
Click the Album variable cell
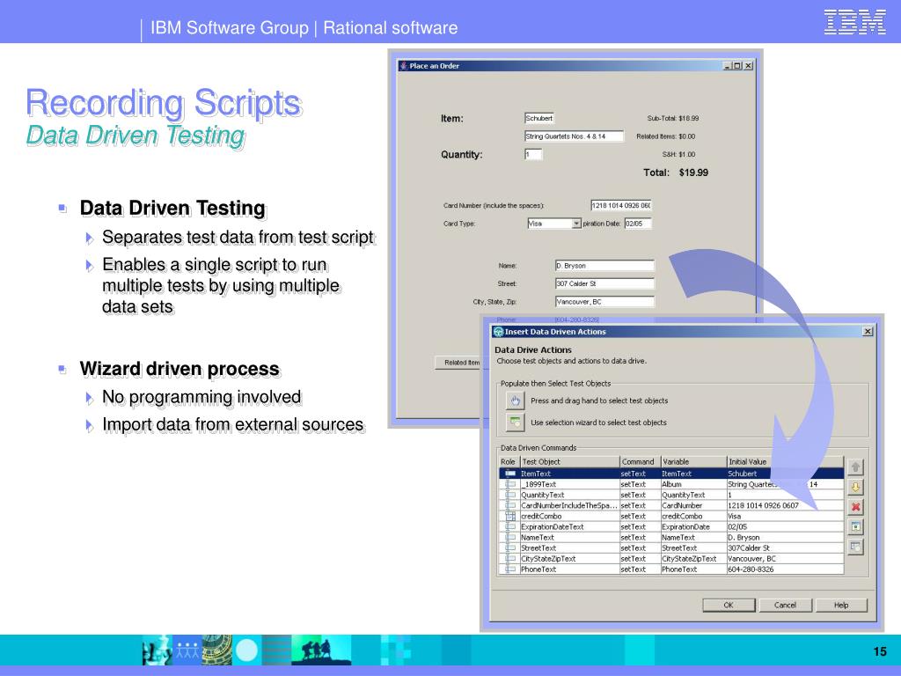pos(693,484)
